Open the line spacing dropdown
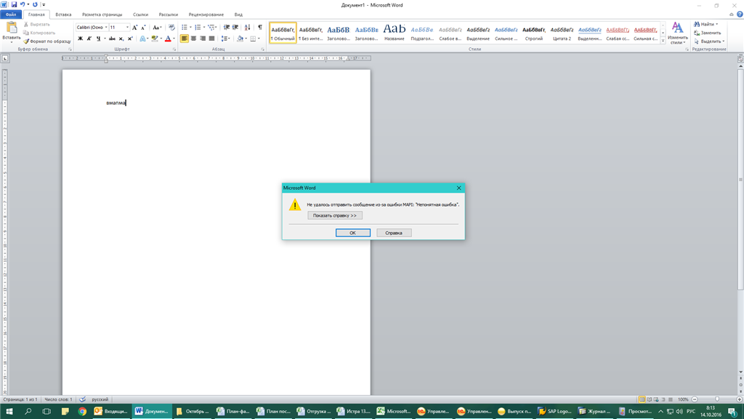 tap(225, 39)
